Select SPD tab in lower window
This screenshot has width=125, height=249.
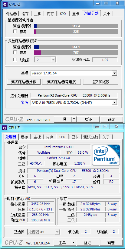pyautogui.click(x=62, y=137)
